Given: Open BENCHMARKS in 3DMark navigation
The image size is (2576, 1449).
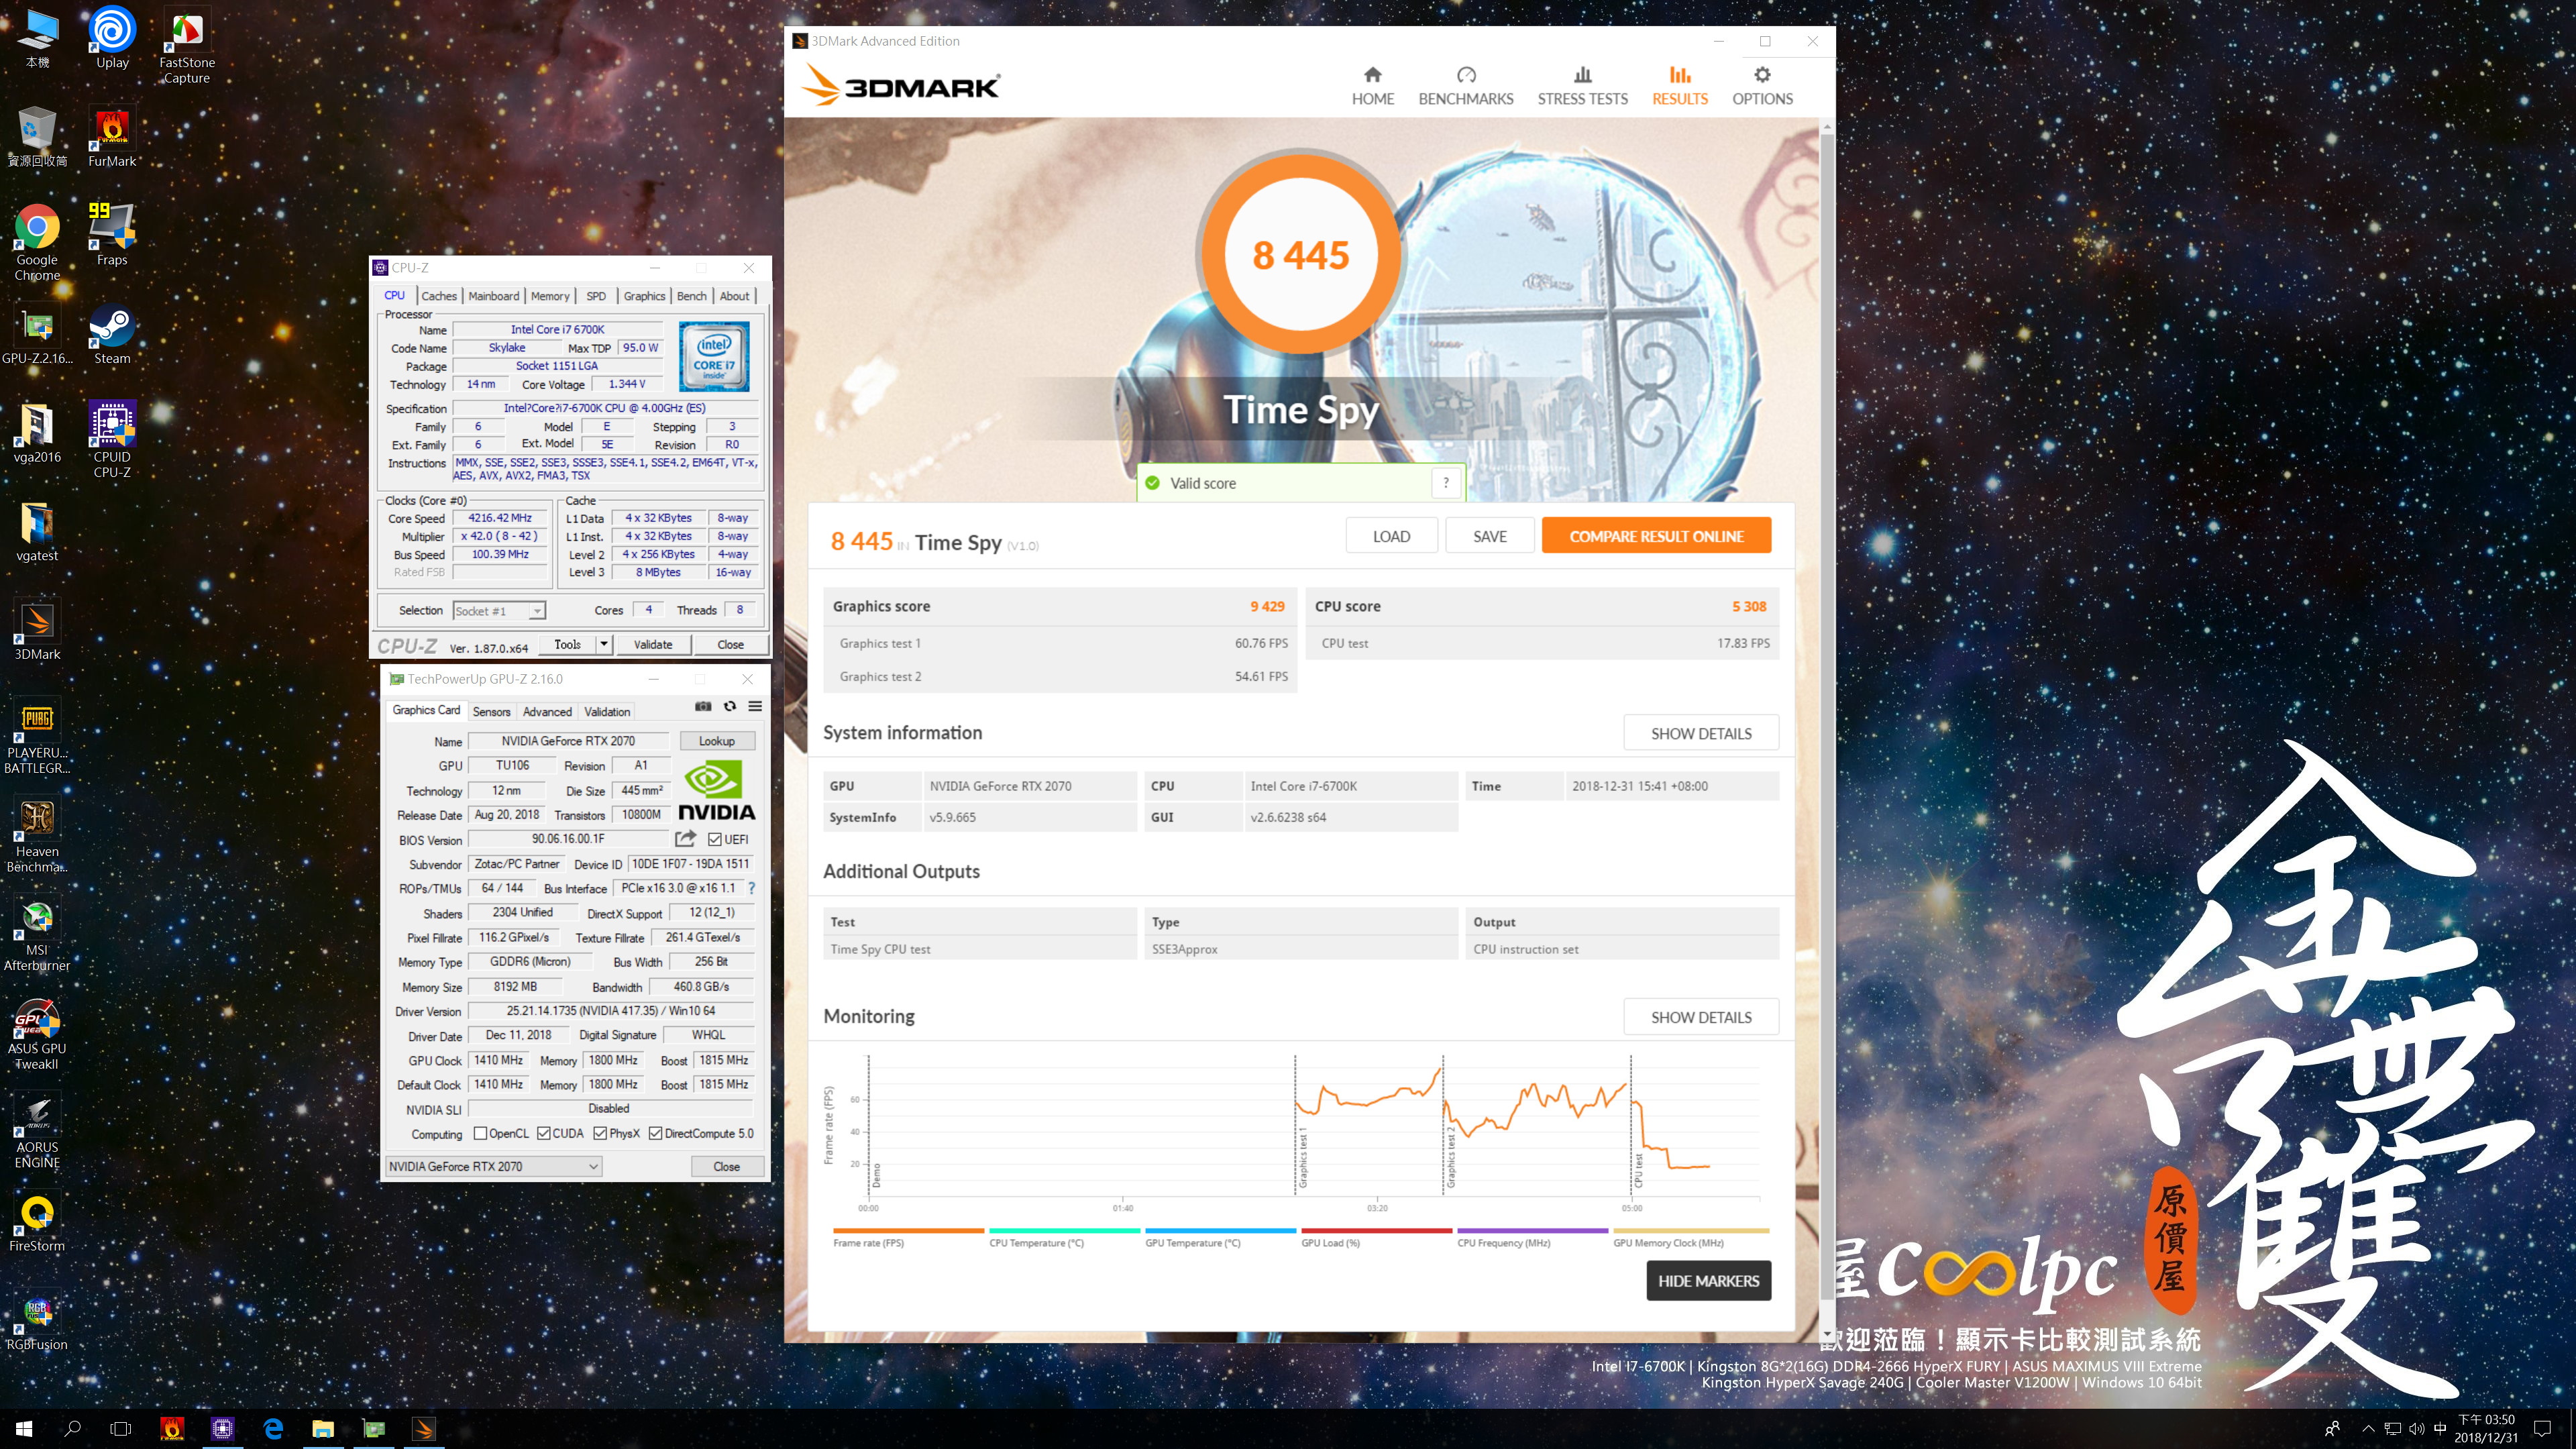Looking at the screenshot, I should (1465, 86).
